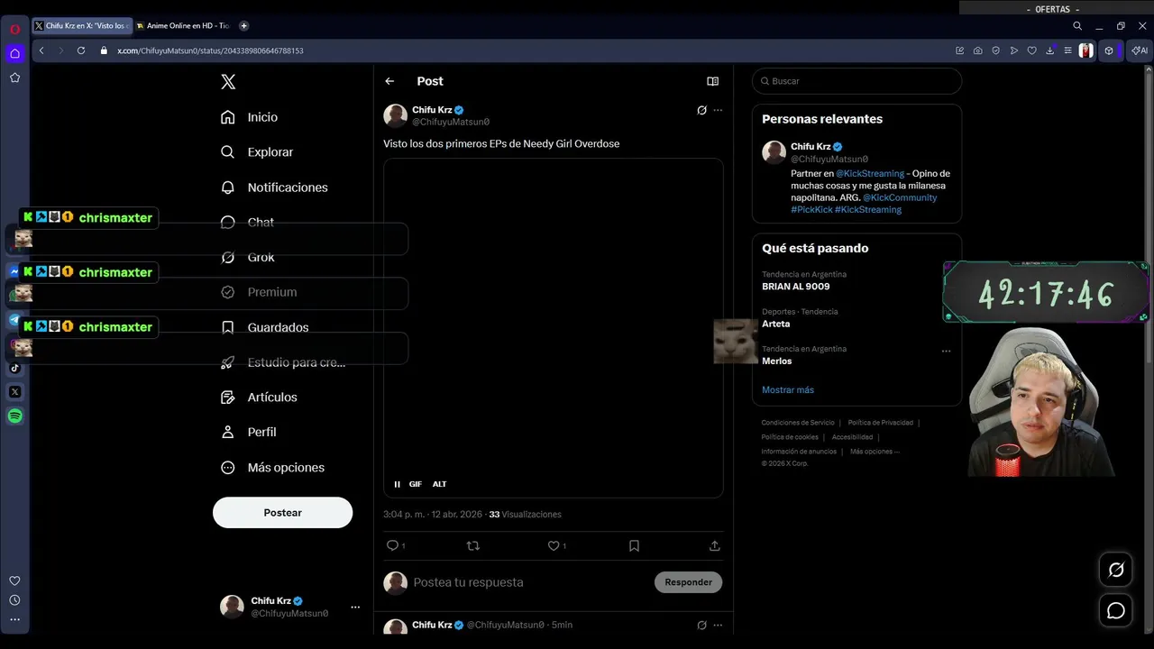Open the Merlos trend
The image size is (1154, 649).
click(x=776, y=361)
